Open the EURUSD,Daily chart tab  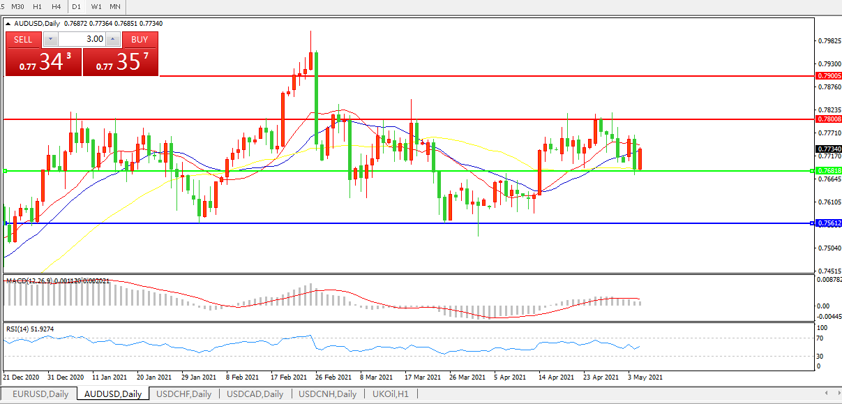click(40, 394)
